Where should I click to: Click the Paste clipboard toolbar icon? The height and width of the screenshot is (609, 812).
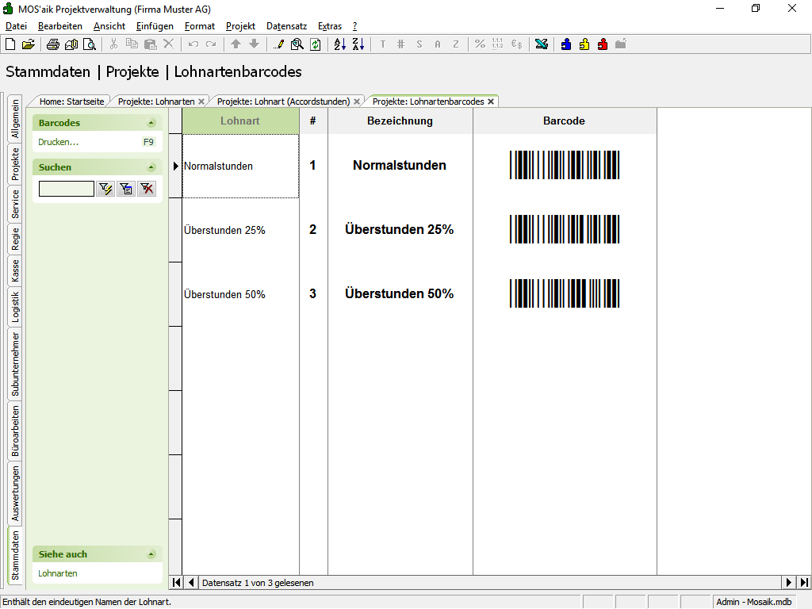pos(150,44)
